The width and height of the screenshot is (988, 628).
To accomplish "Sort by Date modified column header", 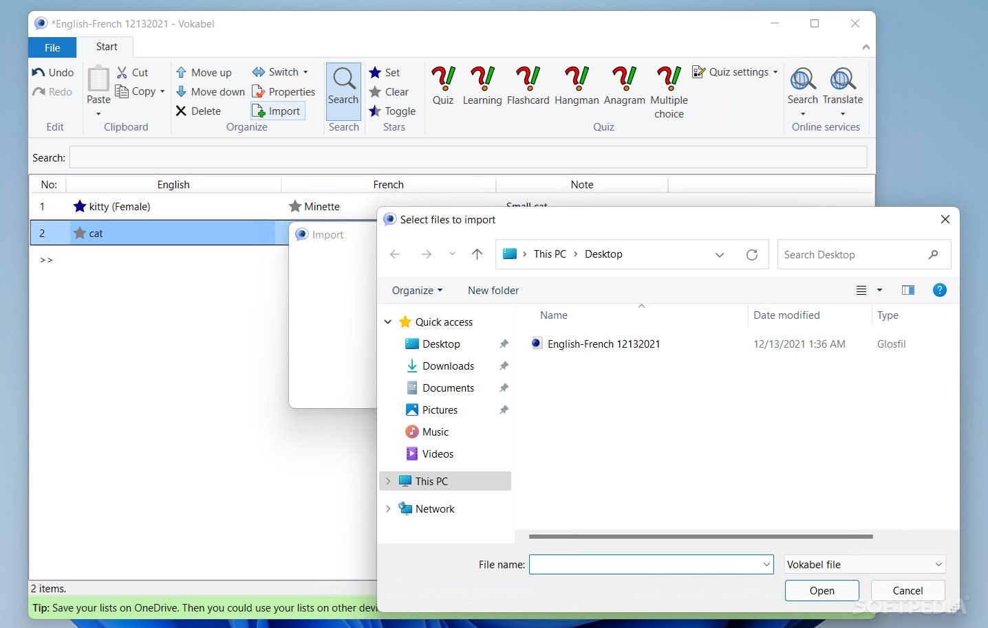I will click(786, 315).
